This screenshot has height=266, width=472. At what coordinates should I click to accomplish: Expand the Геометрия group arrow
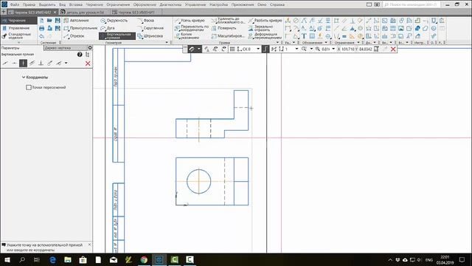[x=167, y=43]
